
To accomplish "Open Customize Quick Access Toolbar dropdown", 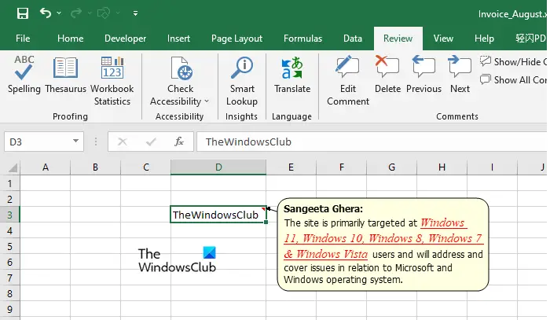I will coord(135,13).
